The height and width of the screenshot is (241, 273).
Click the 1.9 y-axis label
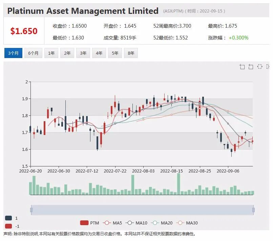[25, 99]
